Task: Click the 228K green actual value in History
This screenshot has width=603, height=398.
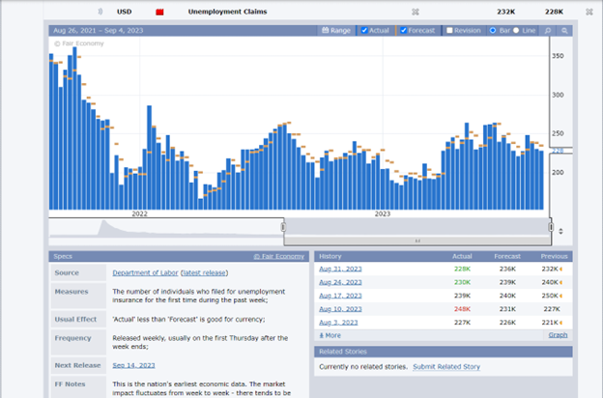Action: coord(462,269)
